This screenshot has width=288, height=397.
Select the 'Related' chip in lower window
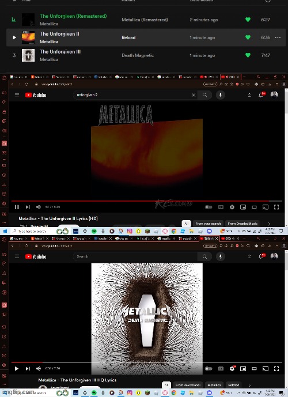(x=234, y=385)
